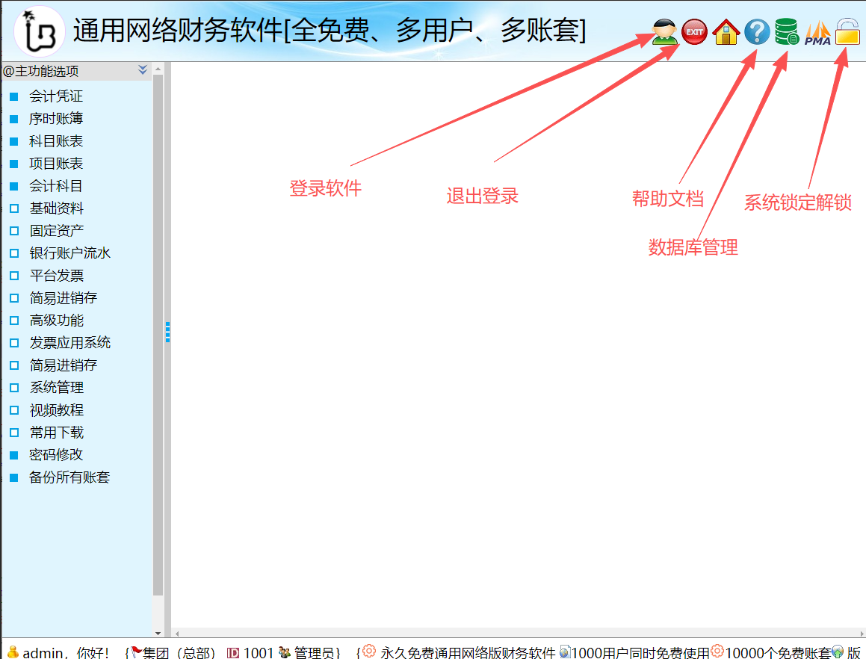Select 科目账表 in the sidebar
Screen dimensions: 866x659
pos(56,141)
